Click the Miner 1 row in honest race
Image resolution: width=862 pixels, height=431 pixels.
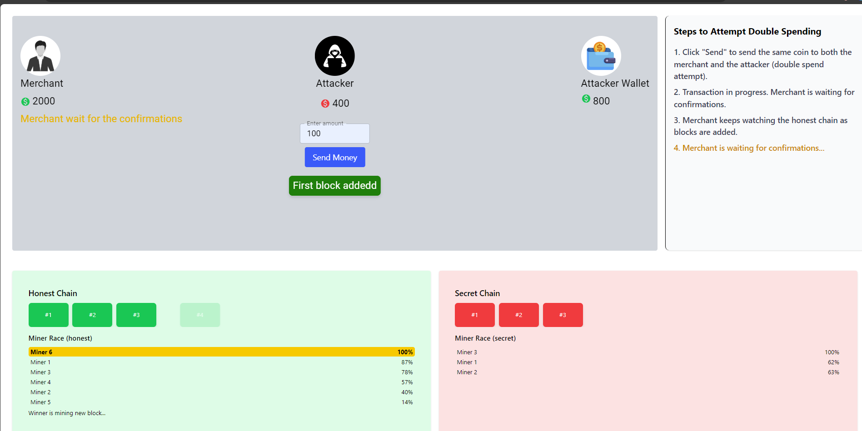[x=221, y=362]
